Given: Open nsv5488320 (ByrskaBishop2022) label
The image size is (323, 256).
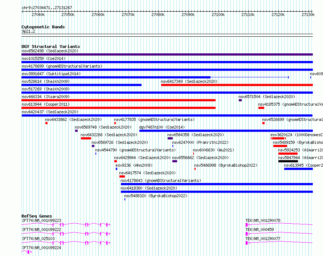Looking at the screenshot, I should (x=156, y=196).
